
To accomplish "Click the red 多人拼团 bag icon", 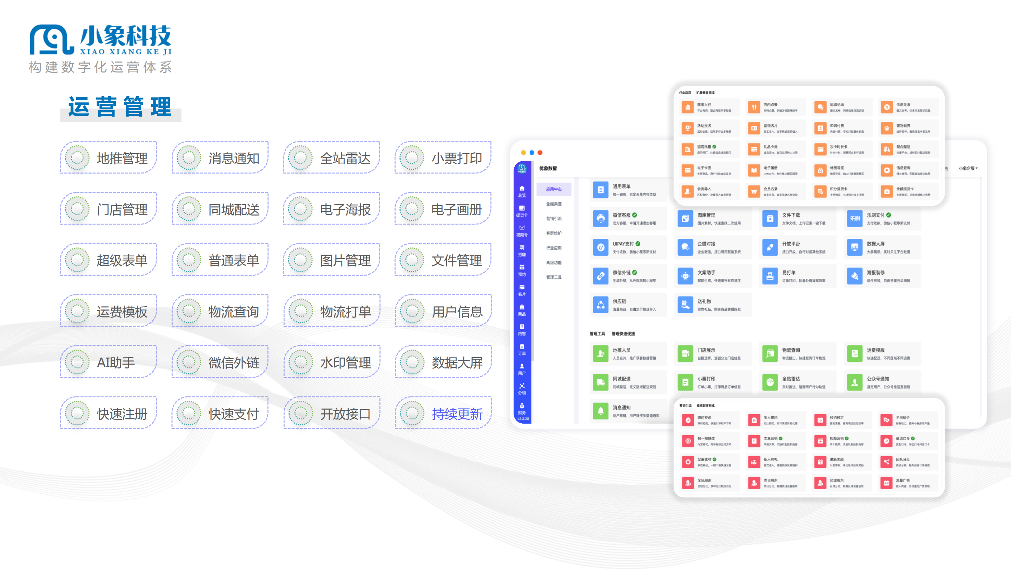I will 754,420.
